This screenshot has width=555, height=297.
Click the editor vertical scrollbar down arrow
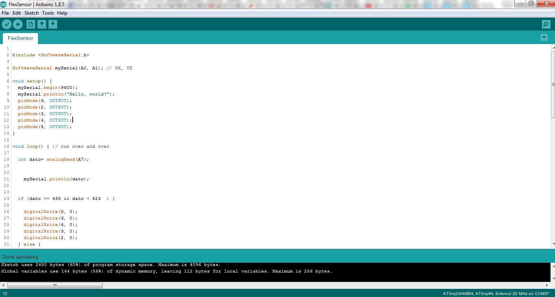[x=553, y=244]
